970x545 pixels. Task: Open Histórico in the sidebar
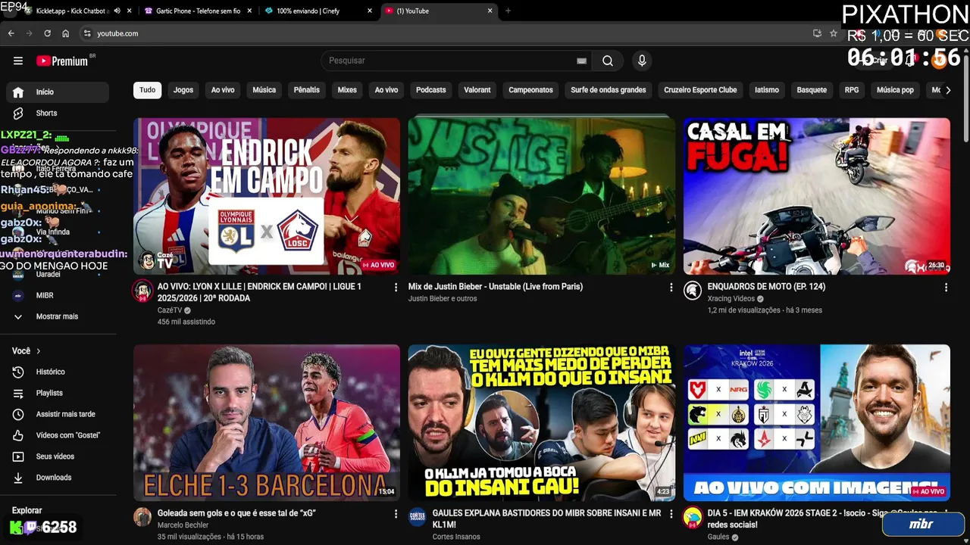(x=58, y=372)
